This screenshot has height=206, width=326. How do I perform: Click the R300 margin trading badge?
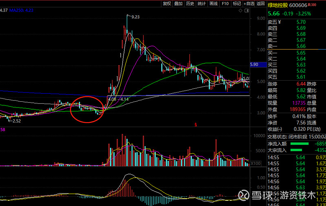click(x=312, y=5)
